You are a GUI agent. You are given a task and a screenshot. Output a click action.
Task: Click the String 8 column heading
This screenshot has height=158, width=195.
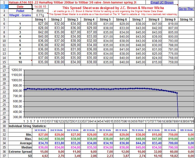pos(154,20)
